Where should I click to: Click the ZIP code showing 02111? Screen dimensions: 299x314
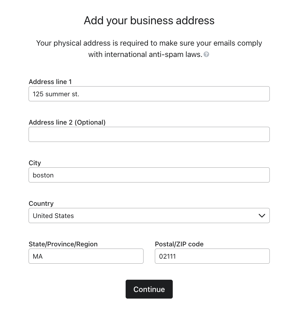click(212, 256)
